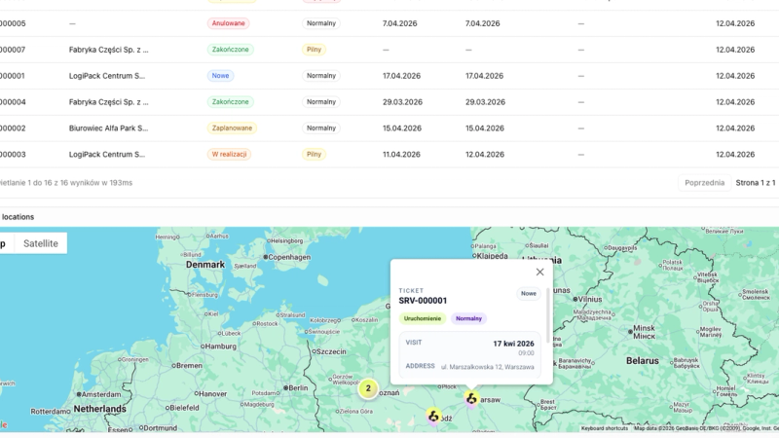This screenshot has width=779, height=438.
Task: Click LogiPack Centrum in row 000003
Action: point(107,155)
